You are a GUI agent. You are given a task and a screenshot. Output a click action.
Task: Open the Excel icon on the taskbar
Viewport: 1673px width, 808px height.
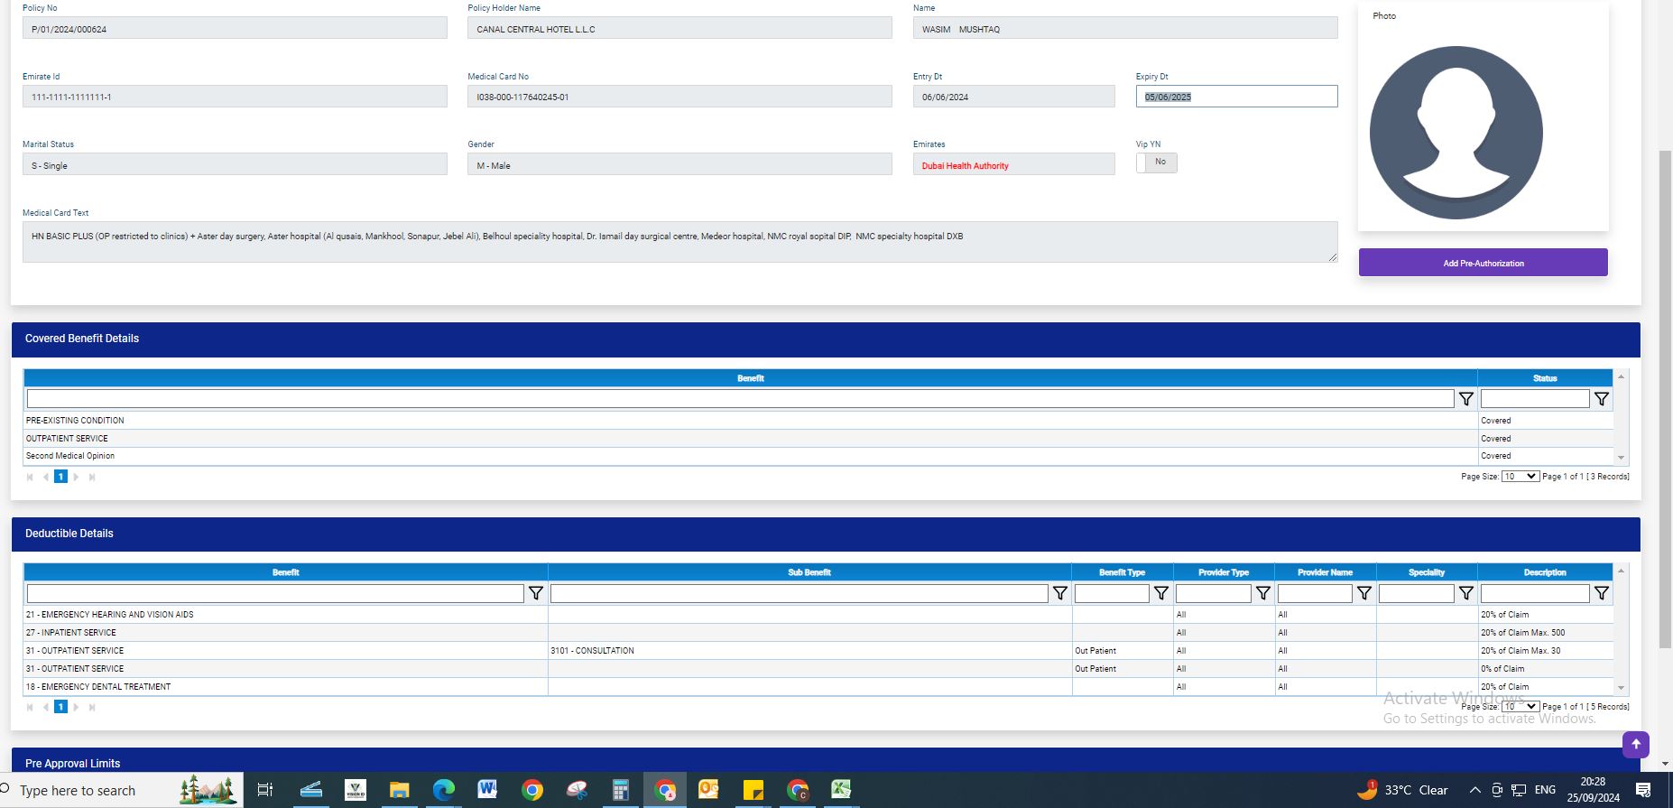click(841, 790)
